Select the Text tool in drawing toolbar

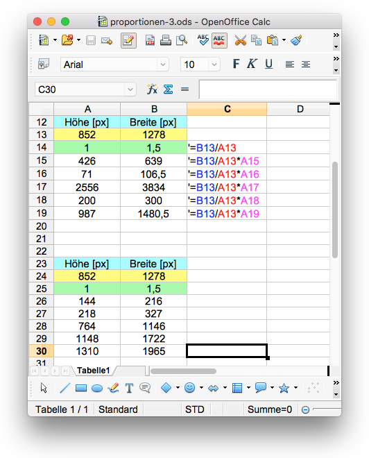(129, 388)
